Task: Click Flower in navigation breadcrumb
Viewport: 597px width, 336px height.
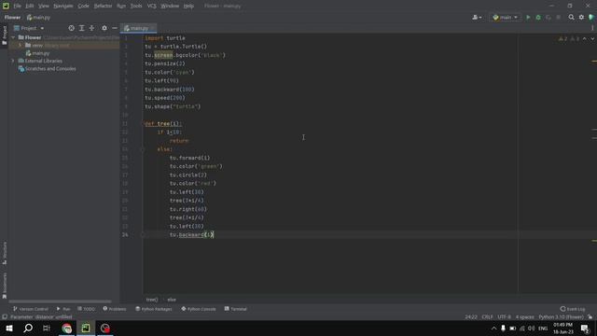Action: pos(12,18)
